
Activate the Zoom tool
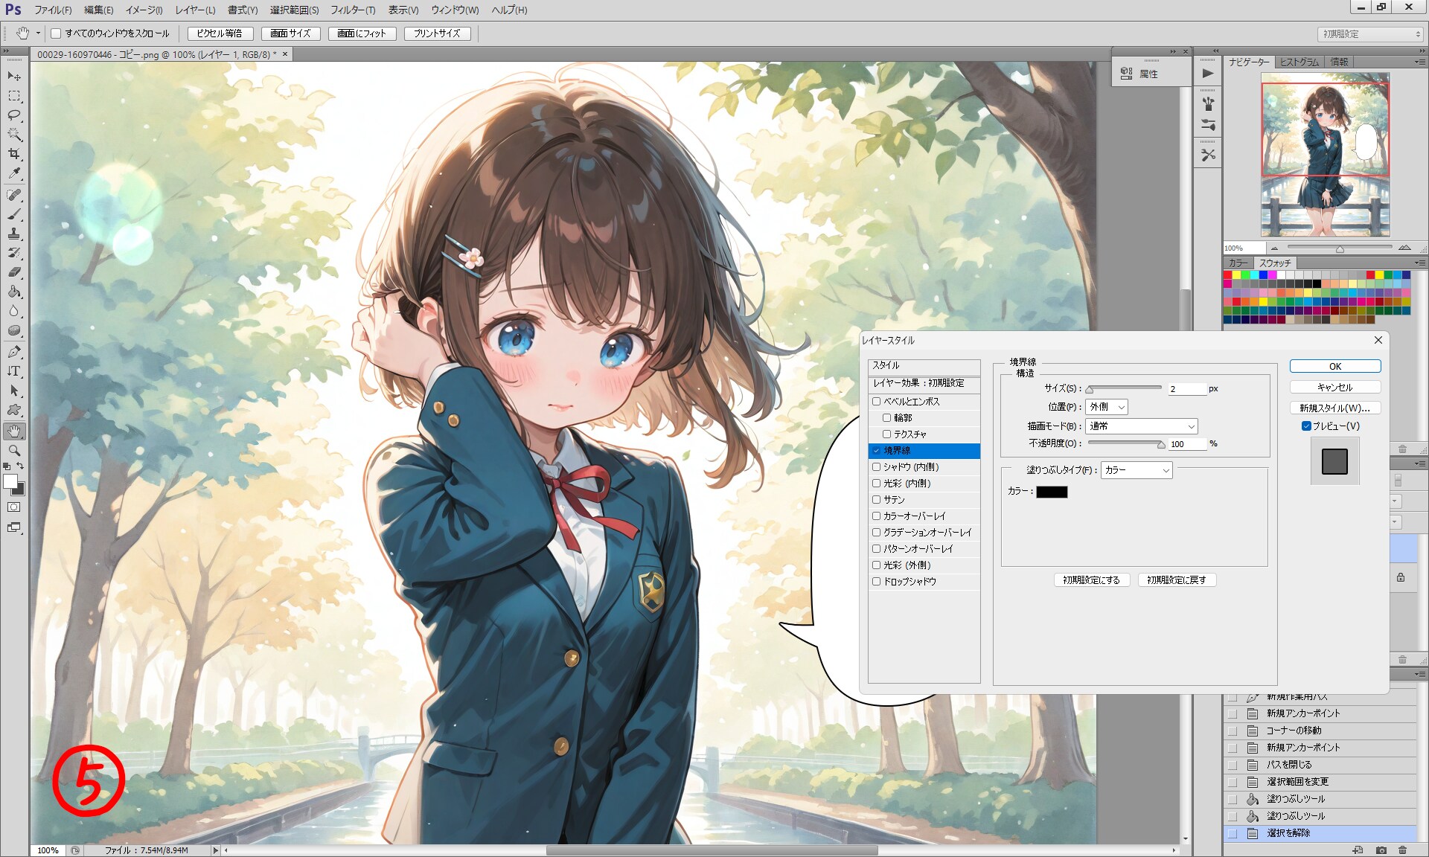(14, 450)
